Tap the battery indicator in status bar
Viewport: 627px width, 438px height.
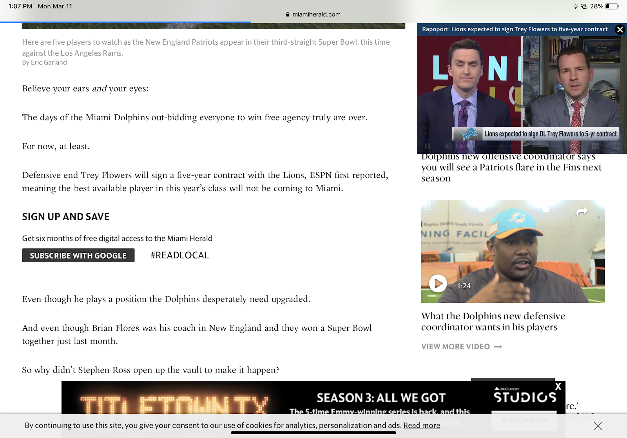coord(612,6)
